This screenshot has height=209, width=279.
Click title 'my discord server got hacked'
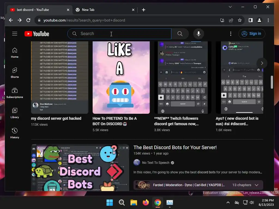[56, 118]
